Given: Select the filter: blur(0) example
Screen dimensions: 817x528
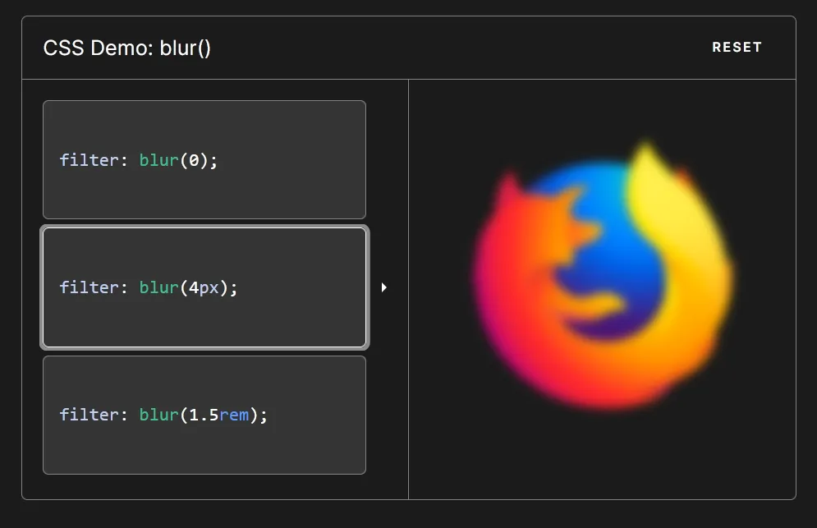Looking at the screenshot, I should click(204, 159).
